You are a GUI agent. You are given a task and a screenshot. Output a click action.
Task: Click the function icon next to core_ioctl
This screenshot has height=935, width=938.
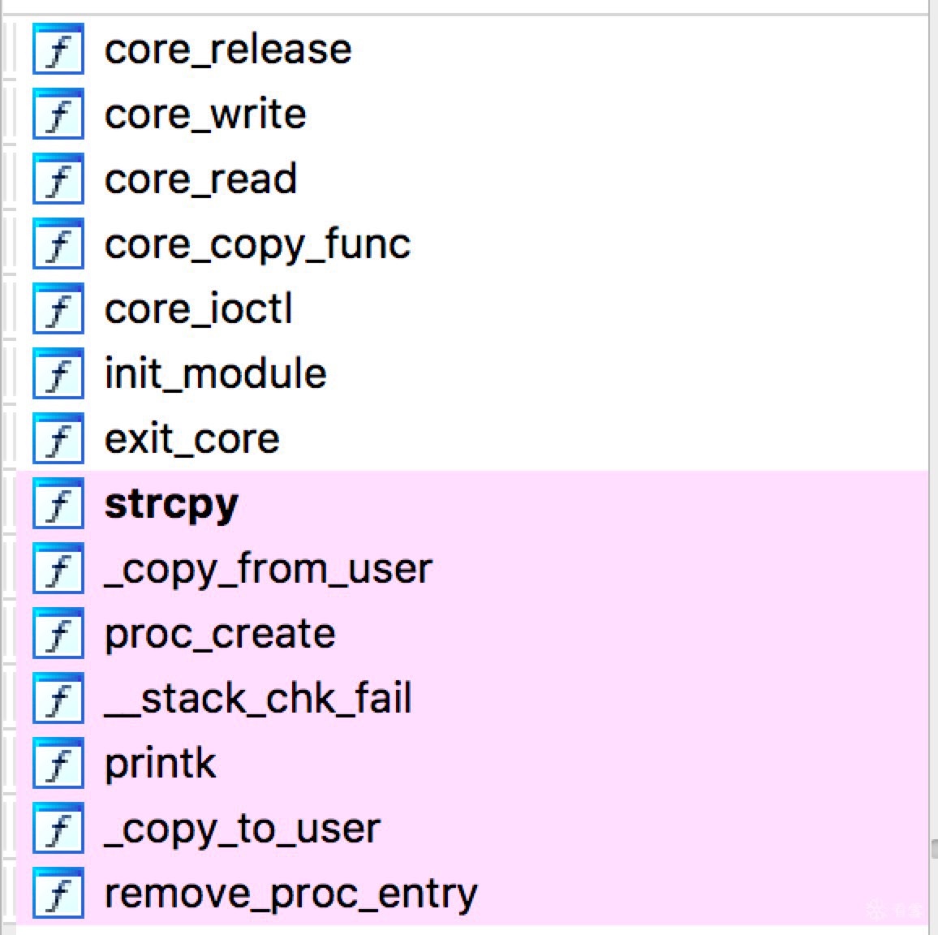[58, 308]
